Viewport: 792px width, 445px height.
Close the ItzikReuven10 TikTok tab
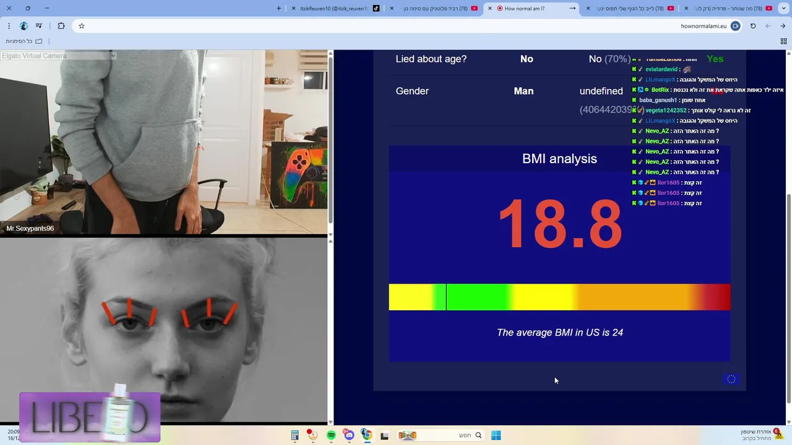[293, 9]
